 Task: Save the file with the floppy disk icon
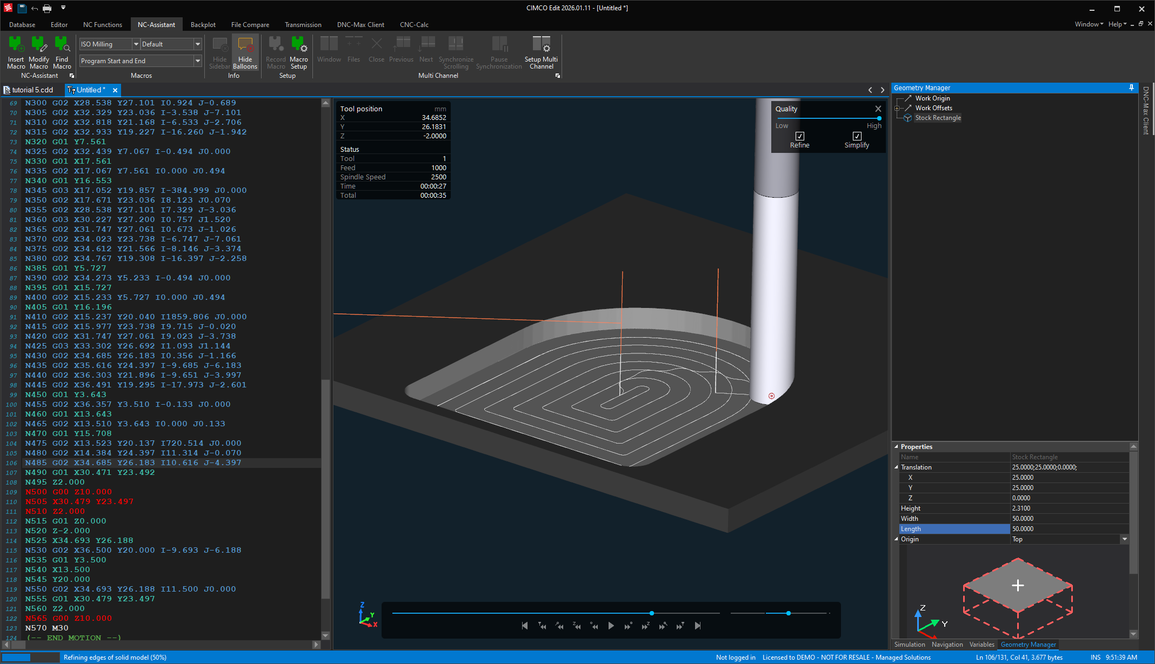click(x=22, y=8)
